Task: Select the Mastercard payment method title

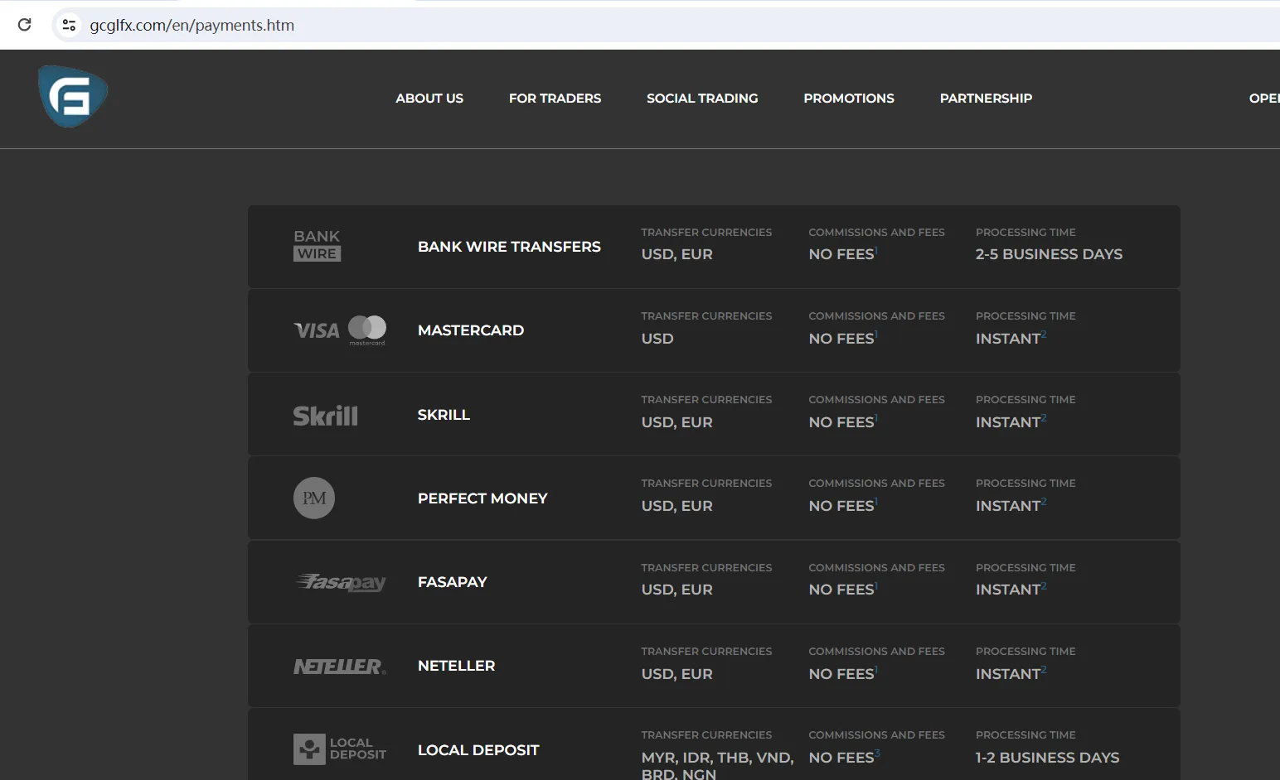Action: [x=471, y=330]
